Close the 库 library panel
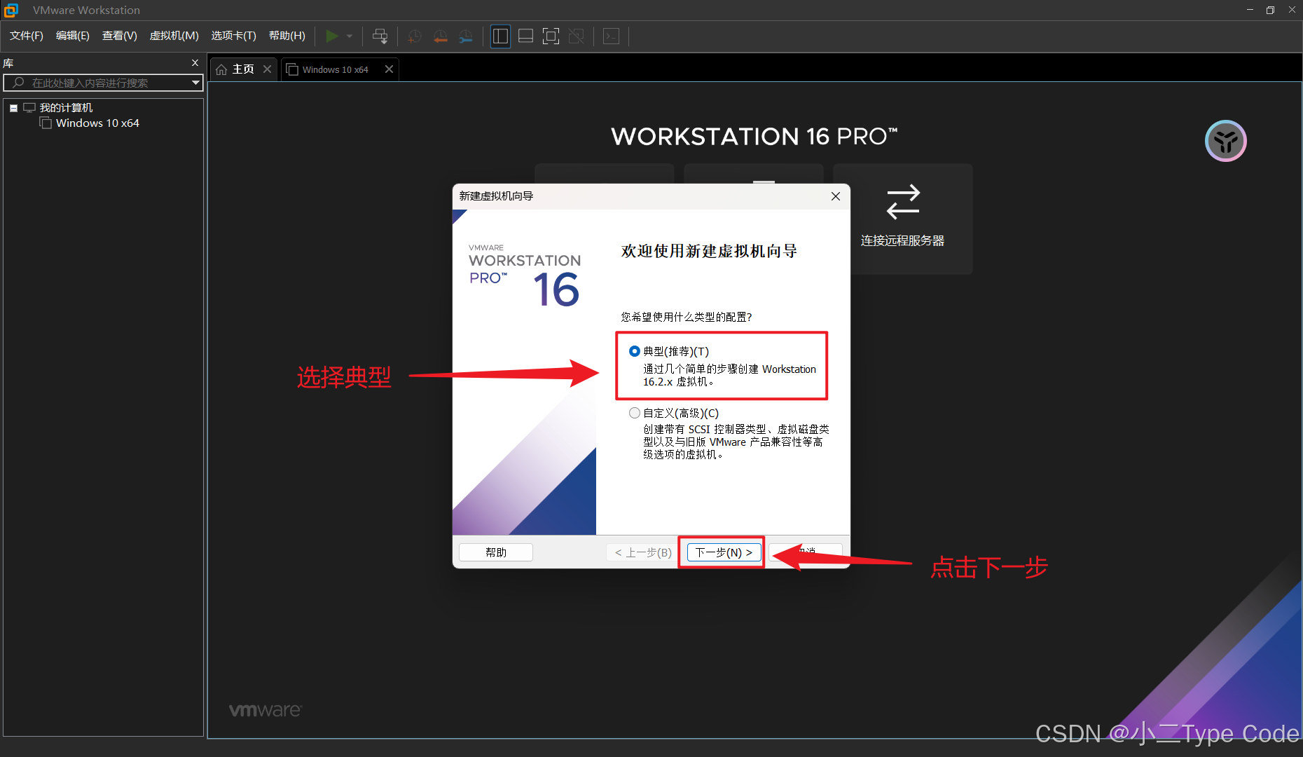1303x757 pixels. (x=195, y=63)
